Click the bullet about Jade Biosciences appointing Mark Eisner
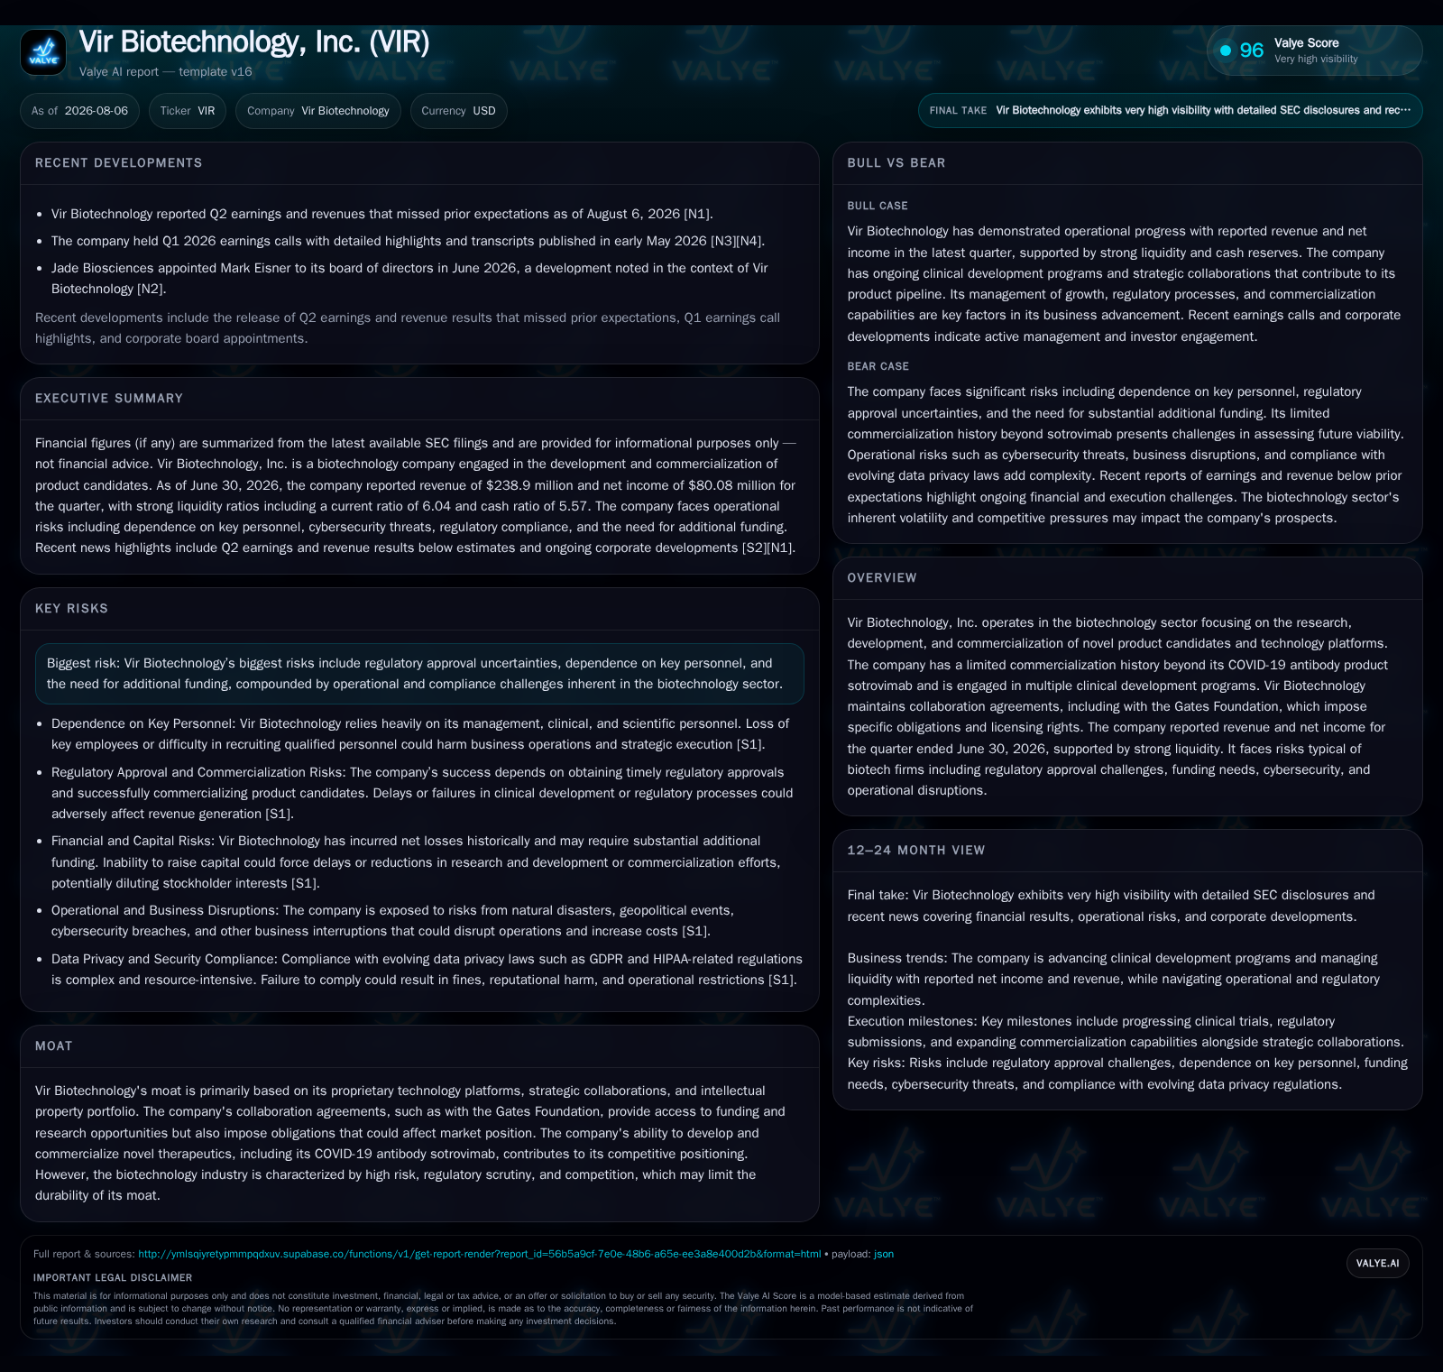Screen dimensions: 1443x1372 click(x=410, y=279)
